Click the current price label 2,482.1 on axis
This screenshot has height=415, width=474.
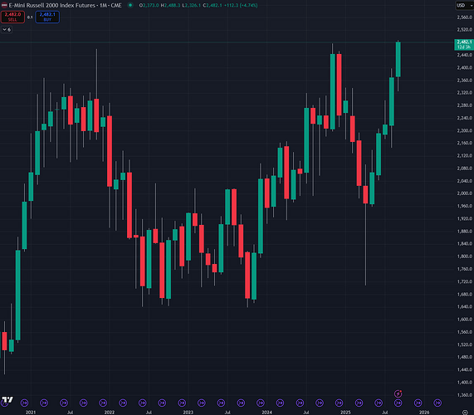[x=464, y=45]
